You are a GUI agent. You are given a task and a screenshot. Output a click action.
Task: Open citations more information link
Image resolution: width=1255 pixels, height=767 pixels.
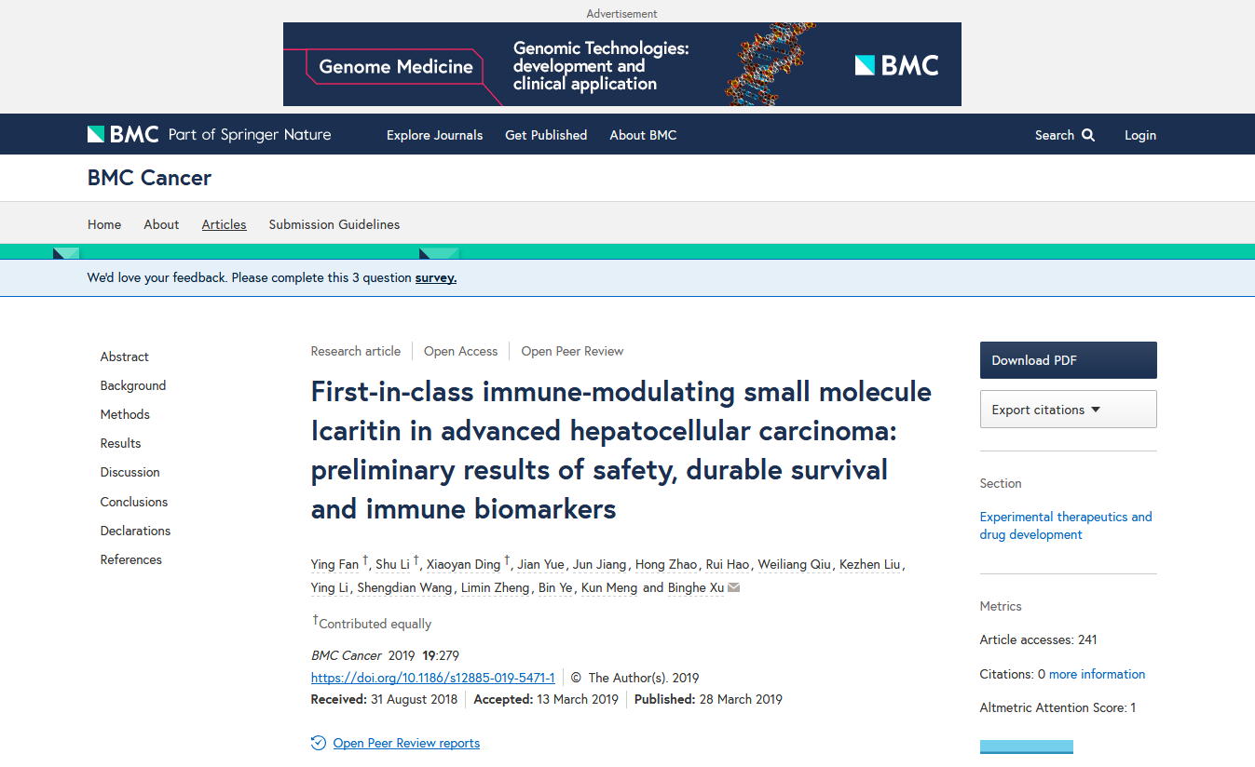[1097, 674]
